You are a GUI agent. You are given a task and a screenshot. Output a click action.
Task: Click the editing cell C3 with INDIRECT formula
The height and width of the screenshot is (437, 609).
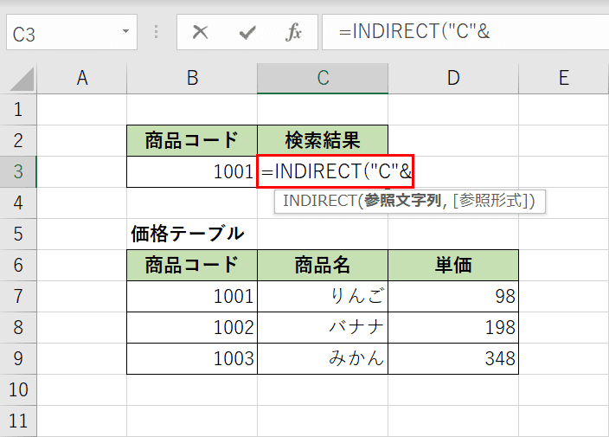(336, 171)
